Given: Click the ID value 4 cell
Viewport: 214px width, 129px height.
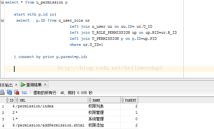Looking at the screenshot, I should point(10,106).
